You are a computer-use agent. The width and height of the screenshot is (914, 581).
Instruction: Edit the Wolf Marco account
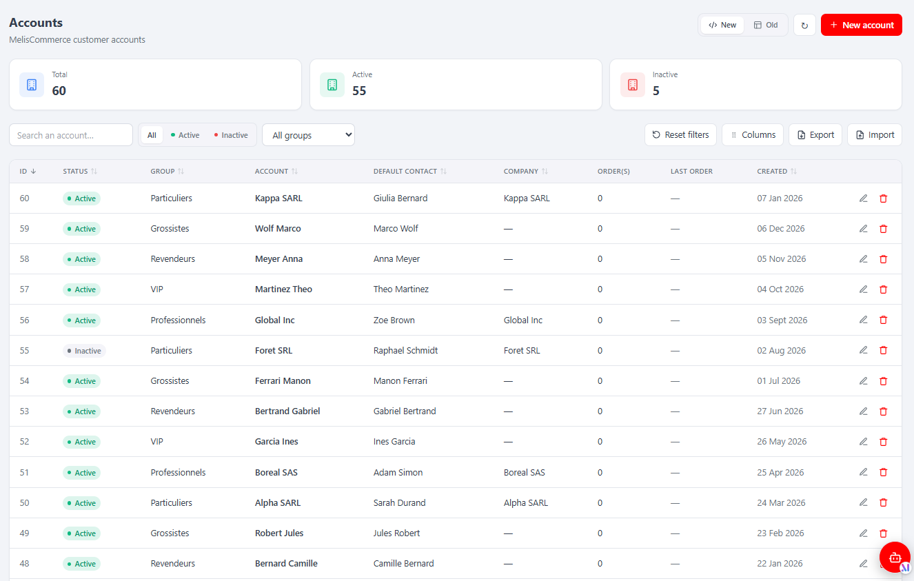(863, 229)
